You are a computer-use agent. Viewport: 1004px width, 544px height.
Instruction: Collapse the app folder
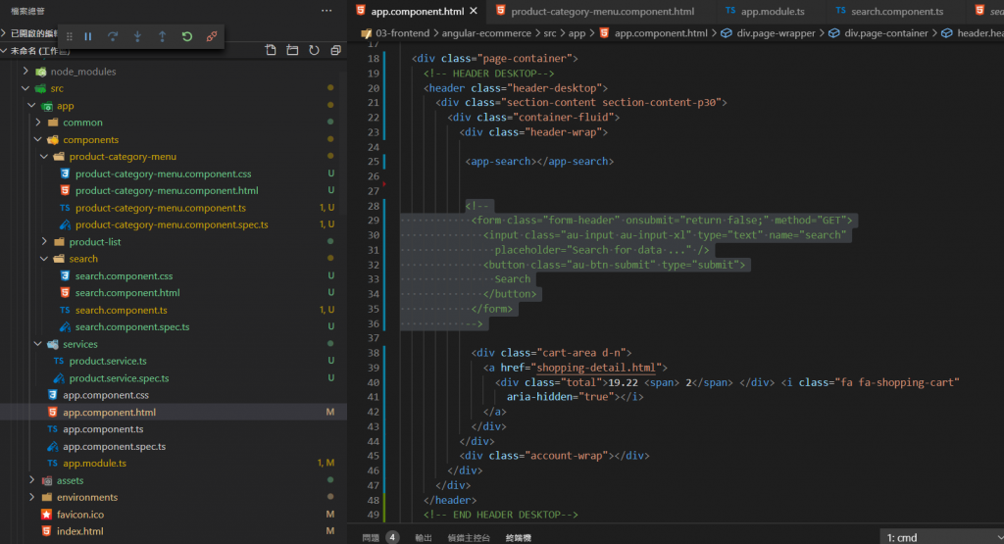(x=32, y=106)
